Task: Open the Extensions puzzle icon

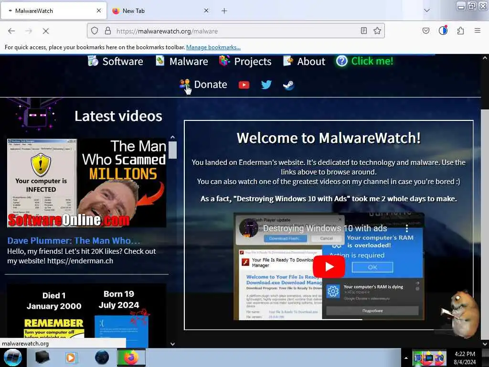Action: [460, 31]
